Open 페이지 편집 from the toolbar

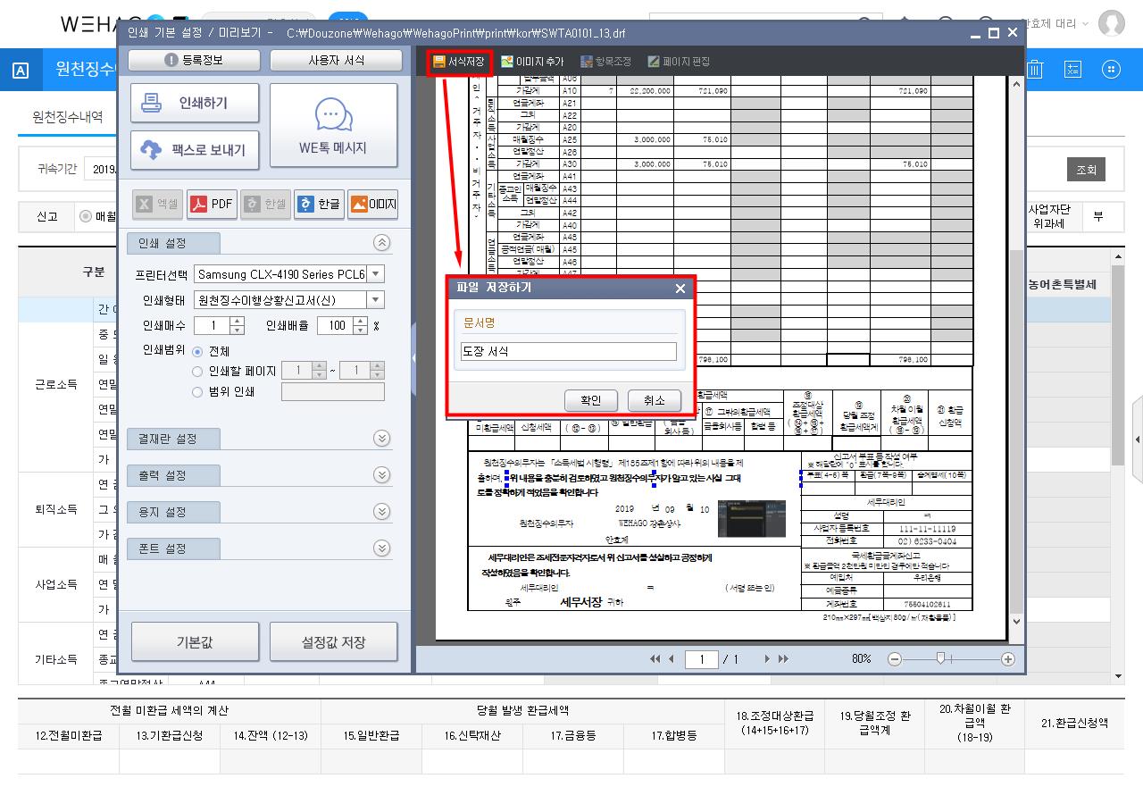point(679,62)
